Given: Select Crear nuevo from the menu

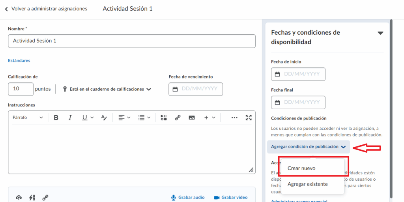Looking at the screenshot, I should pyautogui.click(x=301, y=168).
